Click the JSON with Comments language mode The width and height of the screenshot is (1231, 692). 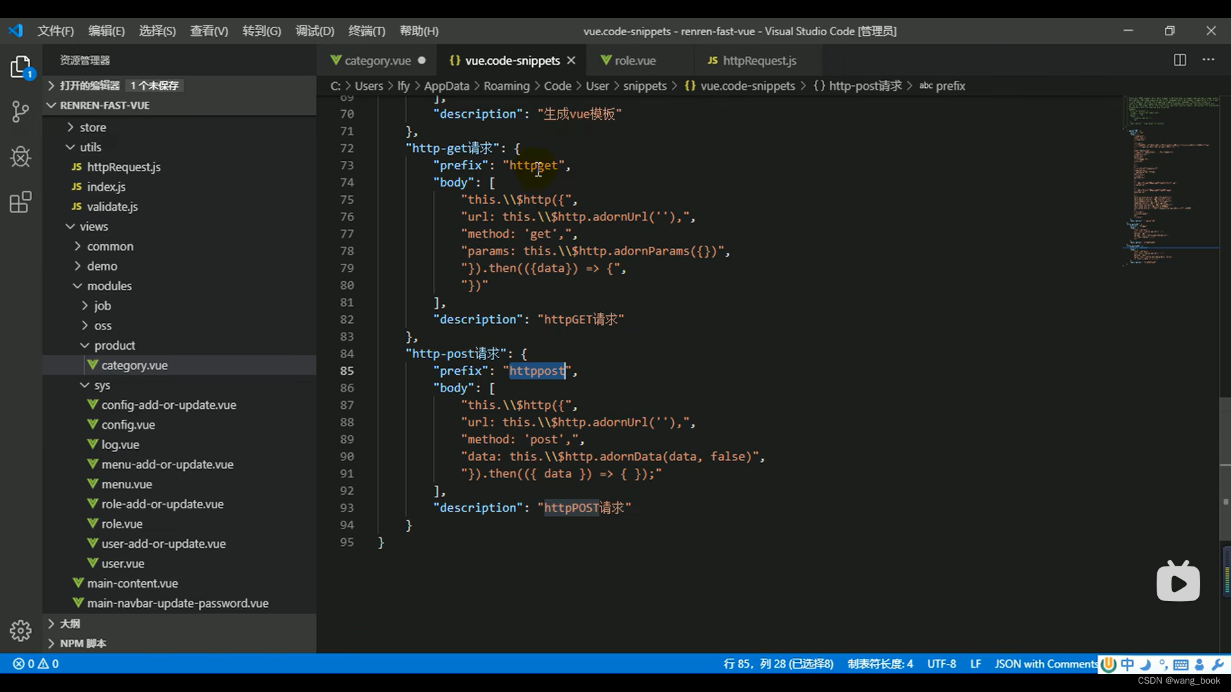pos(1045,664)
